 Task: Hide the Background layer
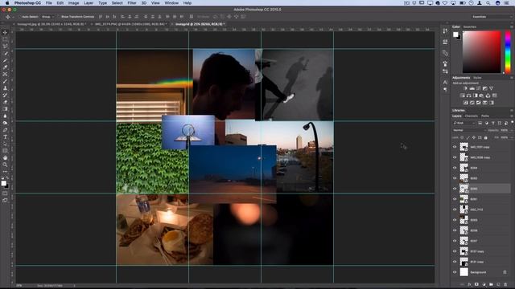pos(455,272)
